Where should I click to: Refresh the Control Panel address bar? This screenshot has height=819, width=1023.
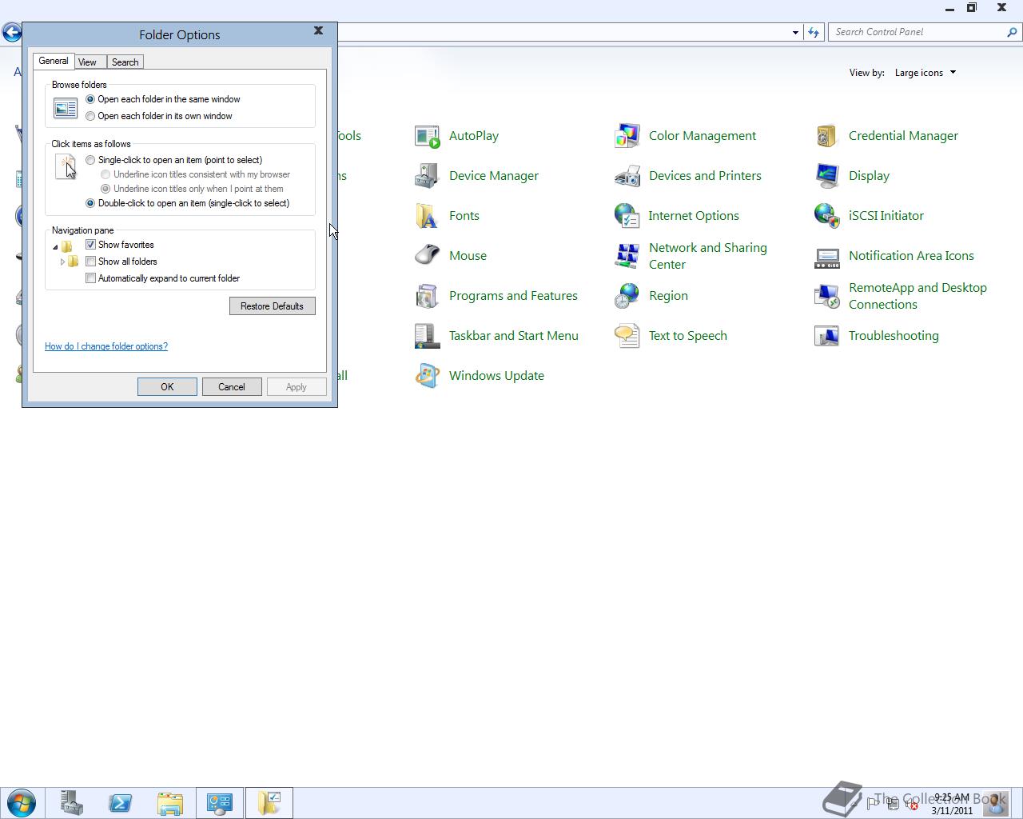pos(814,32)
